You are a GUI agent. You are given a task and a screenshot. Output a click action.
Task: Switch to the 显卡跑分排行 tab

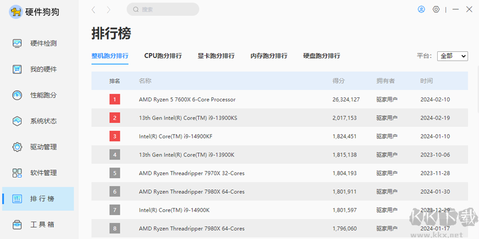pos(216,56)
